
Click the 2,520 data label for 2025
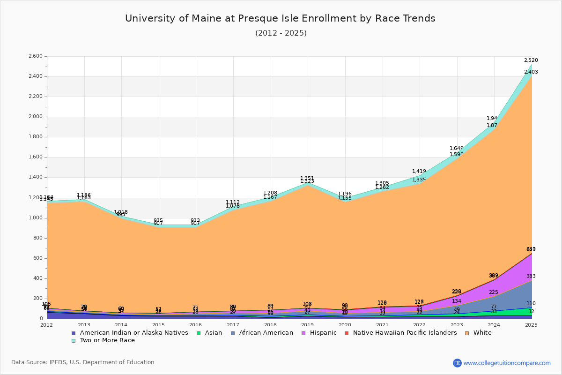tap(531, 60)
